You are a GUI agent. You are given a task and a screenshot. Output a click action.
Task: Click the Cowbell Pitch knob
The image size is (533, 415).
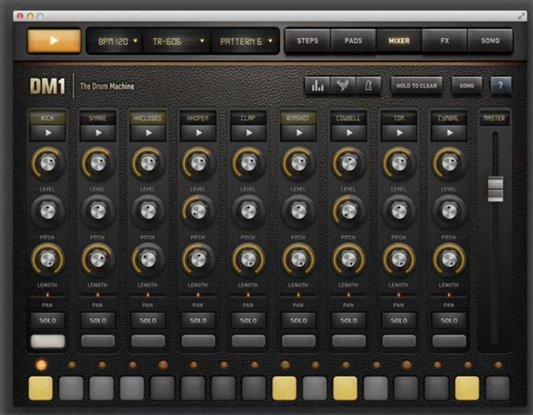(x=349, y=211)
